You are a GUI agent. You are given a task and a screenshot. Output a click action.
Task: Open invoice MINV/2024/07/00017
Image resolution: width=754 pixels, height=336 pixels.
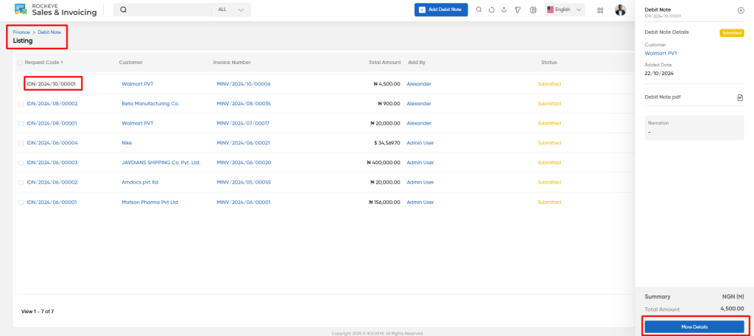coord(243,123)
